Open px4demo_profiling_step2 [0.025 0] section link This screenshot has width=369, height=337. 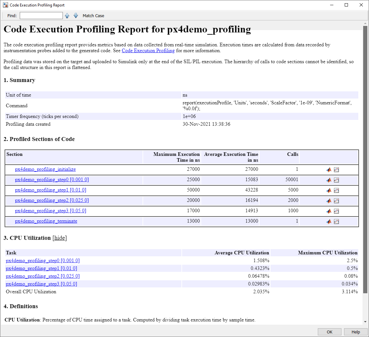[x=52, y=200]
